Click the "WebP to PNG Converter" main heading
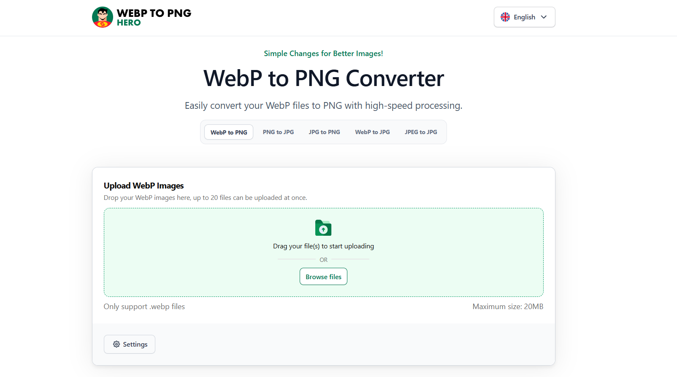Image resolution: width=677 pixels, height=377 pixels. (x=324, y=78)
